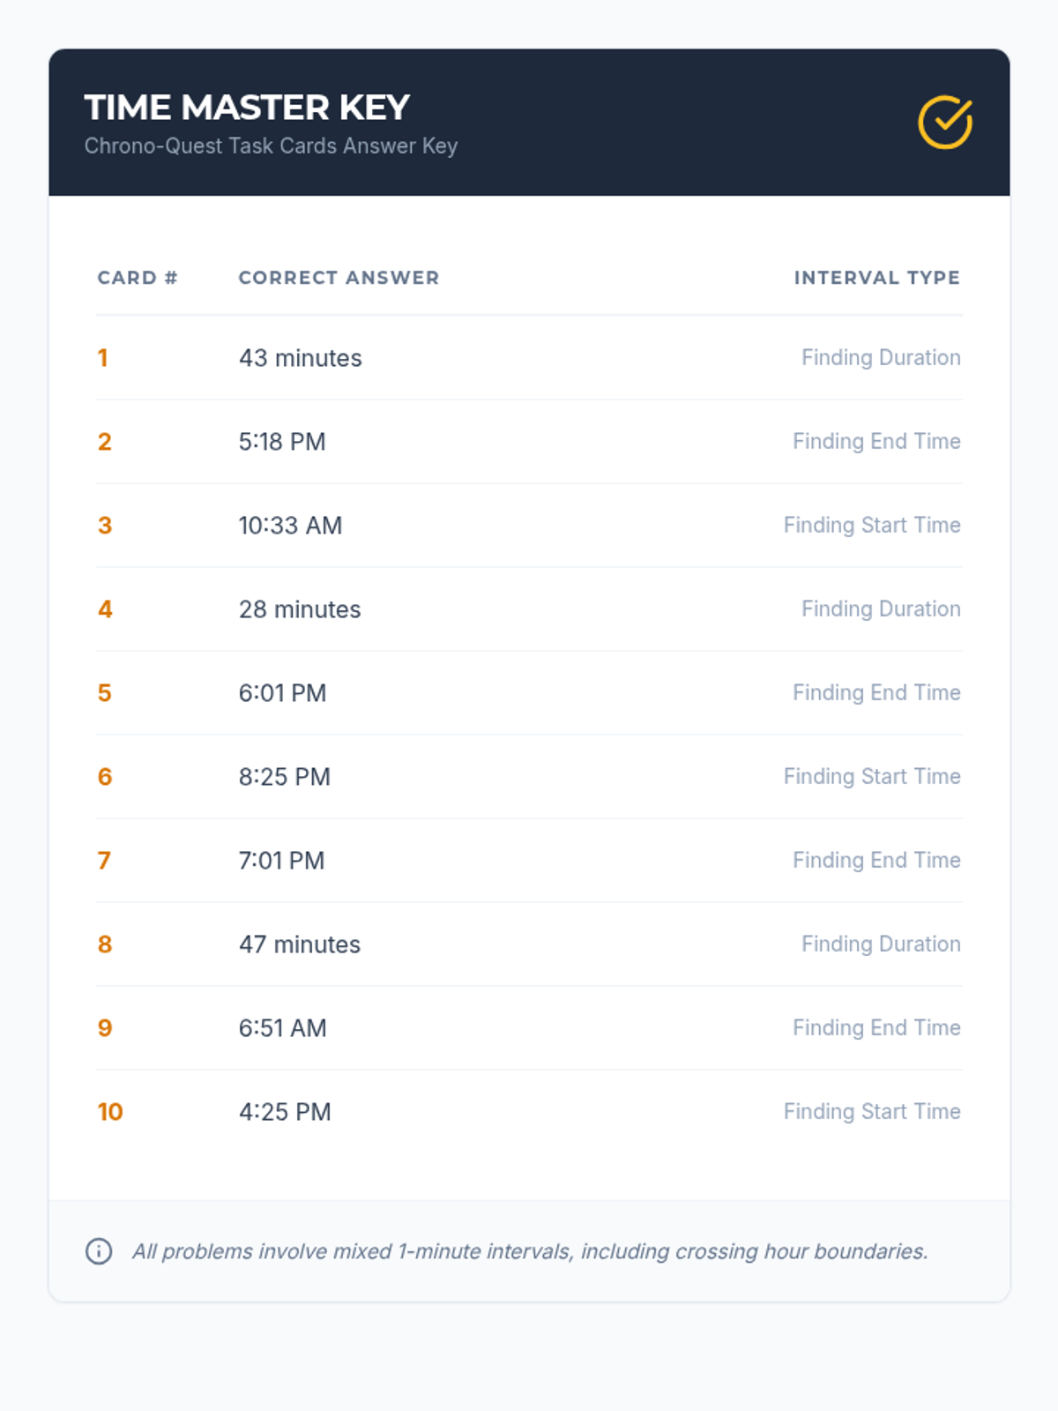Select the 47 minutes answer
The image size is (1058, 1411).
[300, 944]
